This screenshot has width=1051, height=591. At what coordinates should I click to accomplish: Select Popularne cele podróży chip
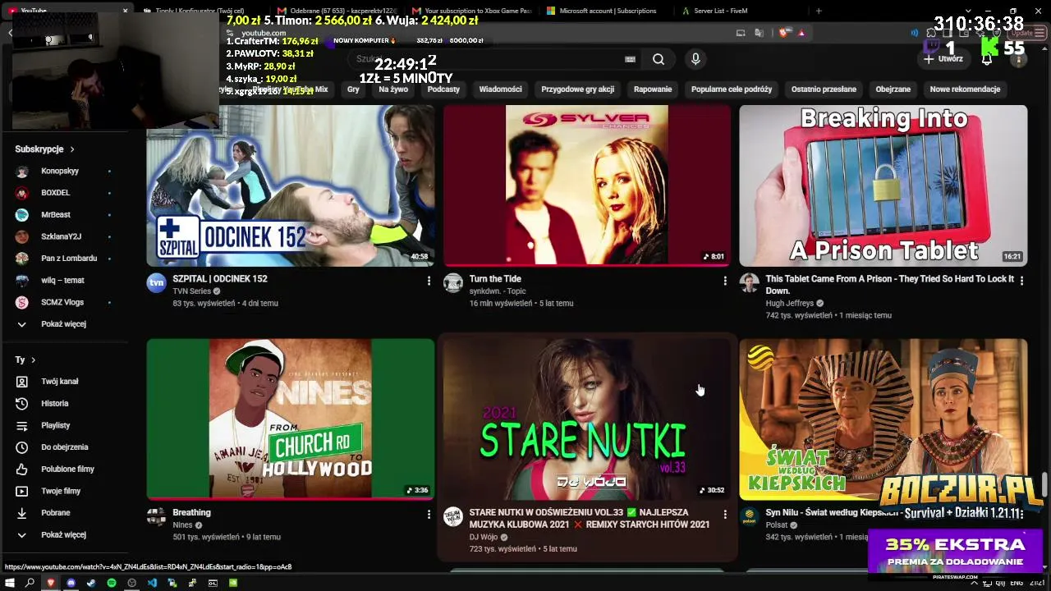(x=732, y=89)
